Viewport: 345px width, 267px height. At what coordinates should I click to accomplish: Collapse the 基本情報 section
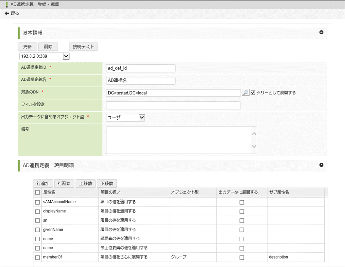pyautogui.click(x=321, y=32)
